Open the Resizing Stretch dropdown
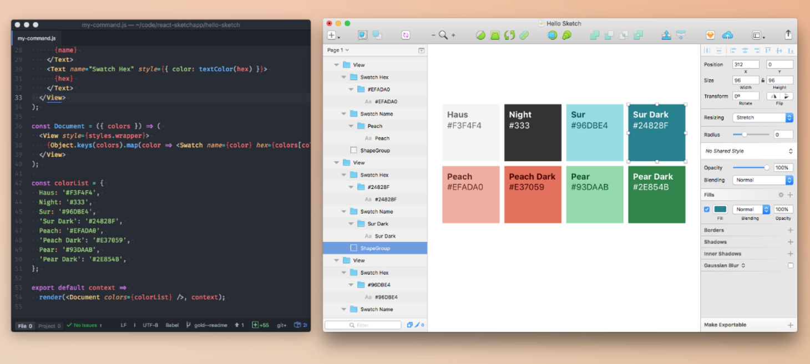This screenshot has width=810, height=364. pyautogui.click(x=763, y=117)
